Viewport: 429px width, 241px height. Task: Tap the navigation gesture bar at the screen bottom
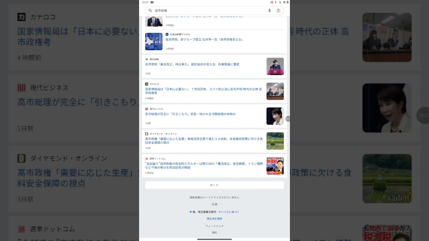click(x=214, y=239)
